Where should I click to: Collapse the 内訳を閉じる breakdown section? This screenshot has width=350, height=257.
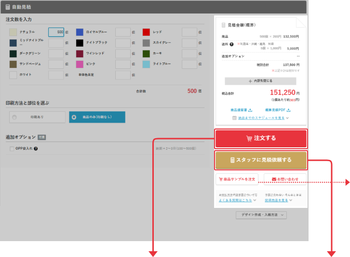[x=260, y=81]
